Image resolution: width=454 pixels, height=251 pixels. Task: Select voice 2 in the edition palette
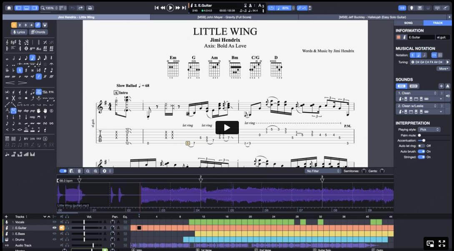click(x=20, y=25)
